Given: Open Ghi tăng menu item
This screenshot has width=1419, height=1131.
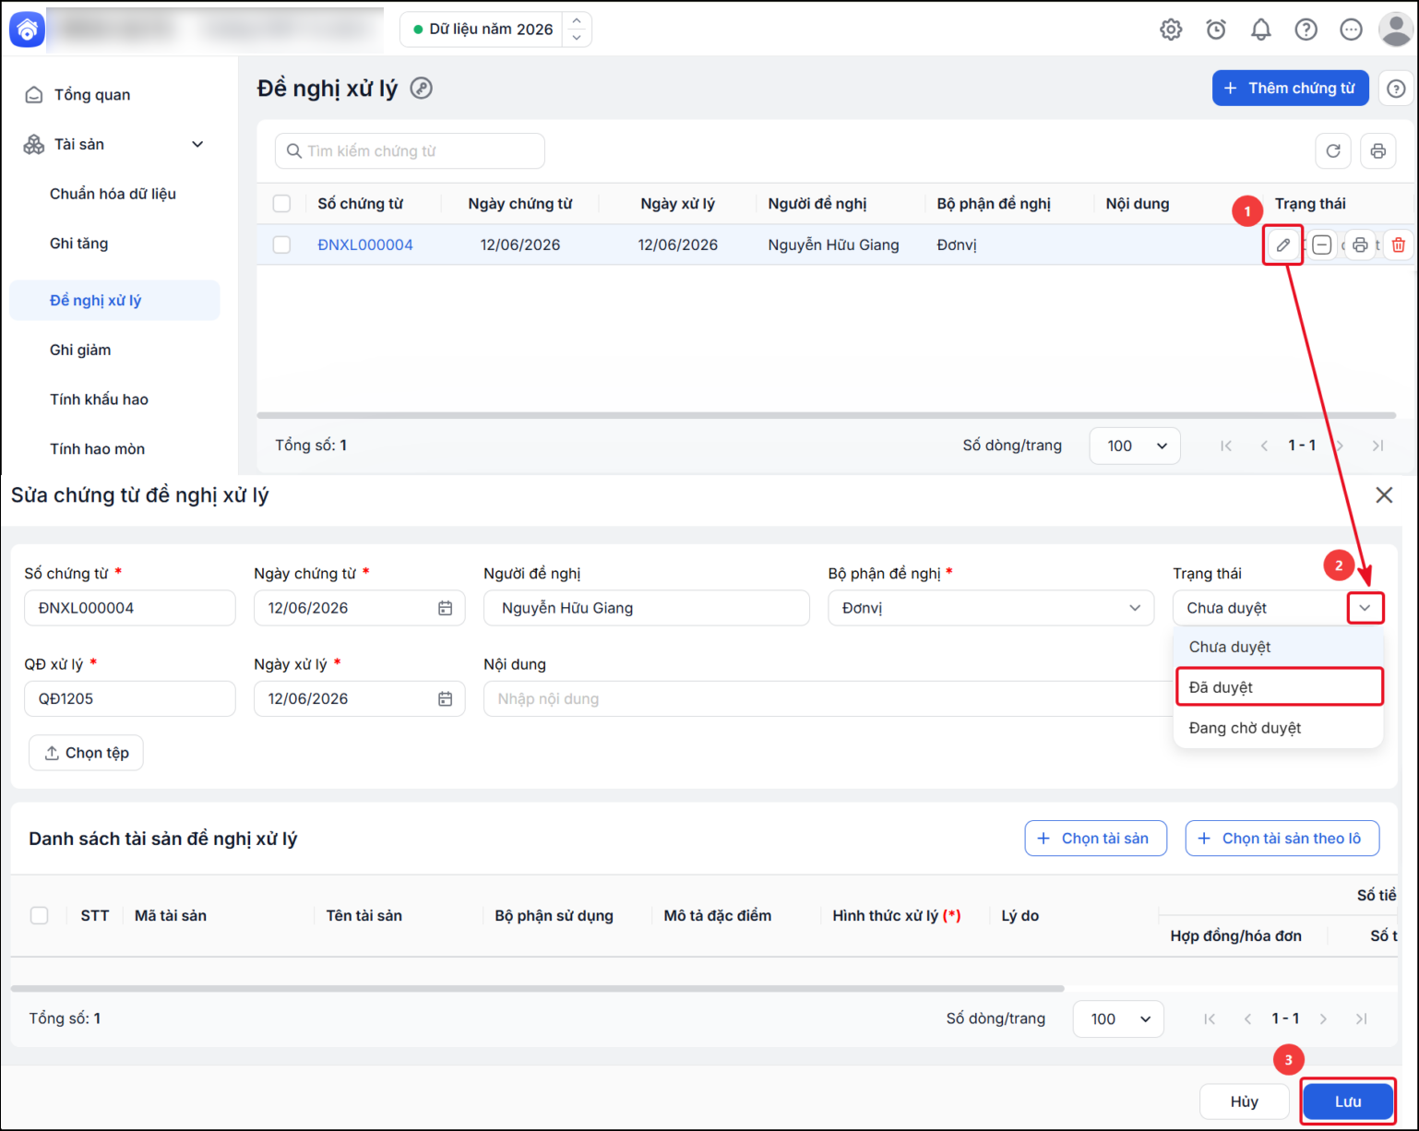Looking at the screenshot, I should click(79, 244).
